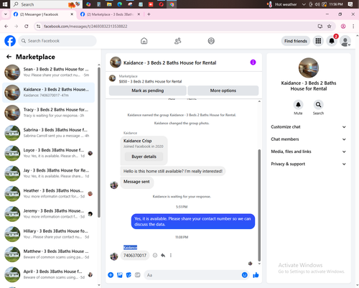
Task: Open Heather conversation in list
Action: pos(49,193)
